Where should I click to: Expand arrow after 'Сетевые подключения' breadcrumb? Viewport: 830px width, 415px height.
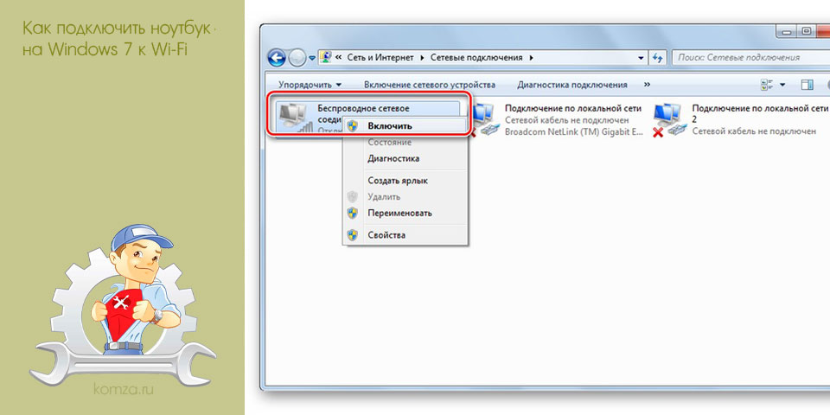pyautogui.click(x=531, y=57)
